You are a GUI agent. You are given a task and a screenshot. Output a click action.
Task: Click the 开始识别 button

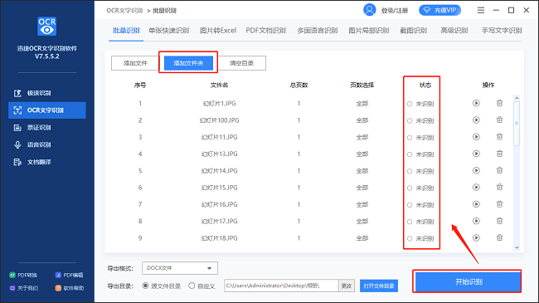click(469, 282)
